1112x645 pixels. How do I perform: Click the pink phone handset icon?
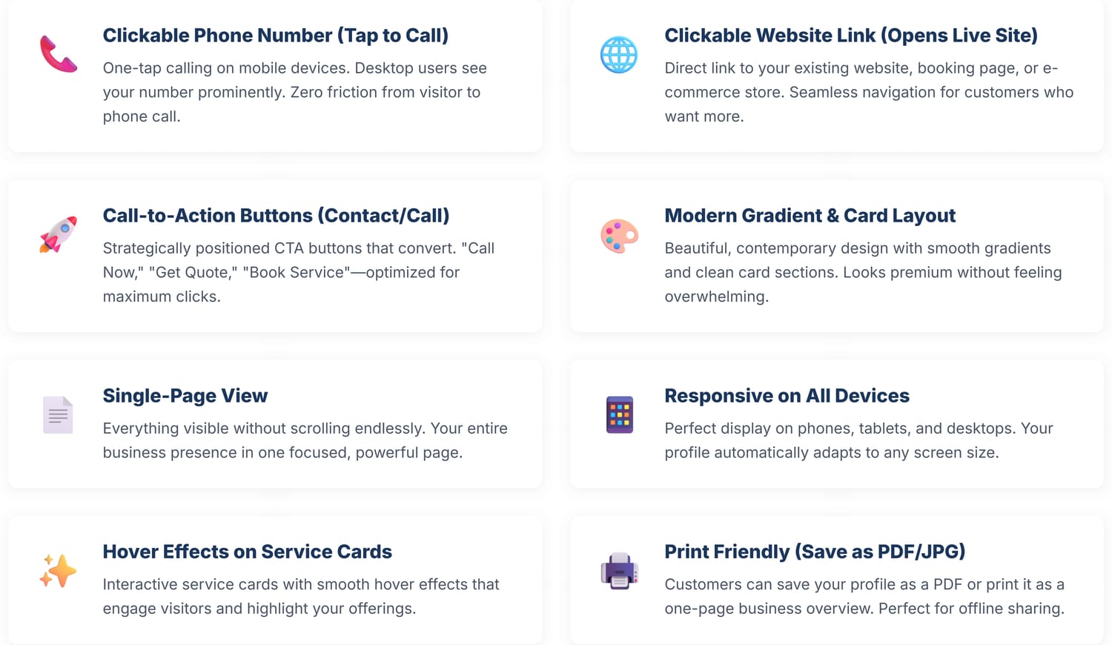[58, 54]
